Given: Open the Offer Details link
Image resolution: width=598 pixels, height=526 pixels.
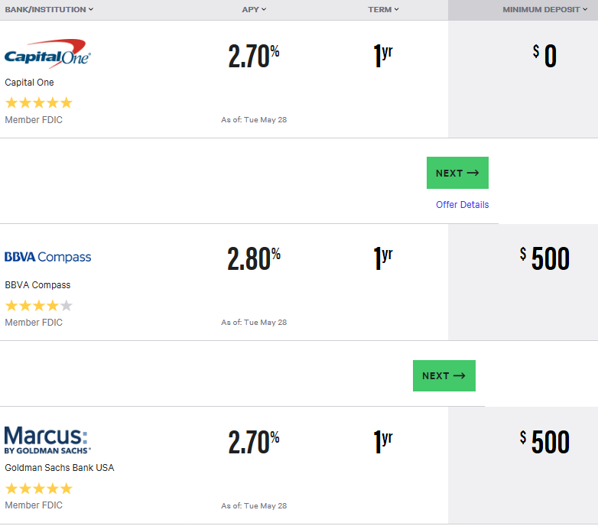Looking at the screenshot, I should (x=462, y=204).
